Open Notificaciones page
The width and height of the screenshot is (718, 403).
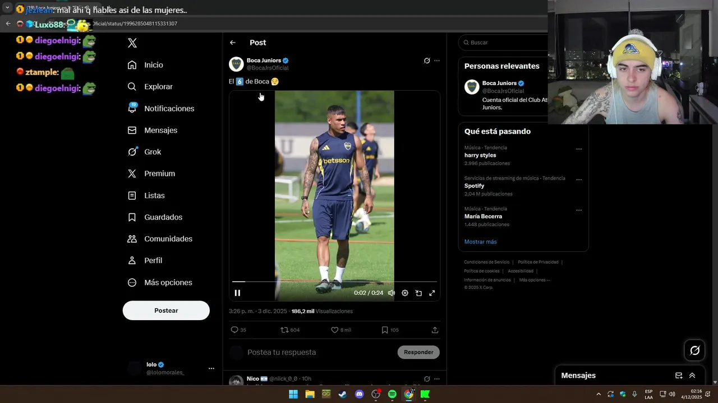pyautogui.click(x=160, y=109)
